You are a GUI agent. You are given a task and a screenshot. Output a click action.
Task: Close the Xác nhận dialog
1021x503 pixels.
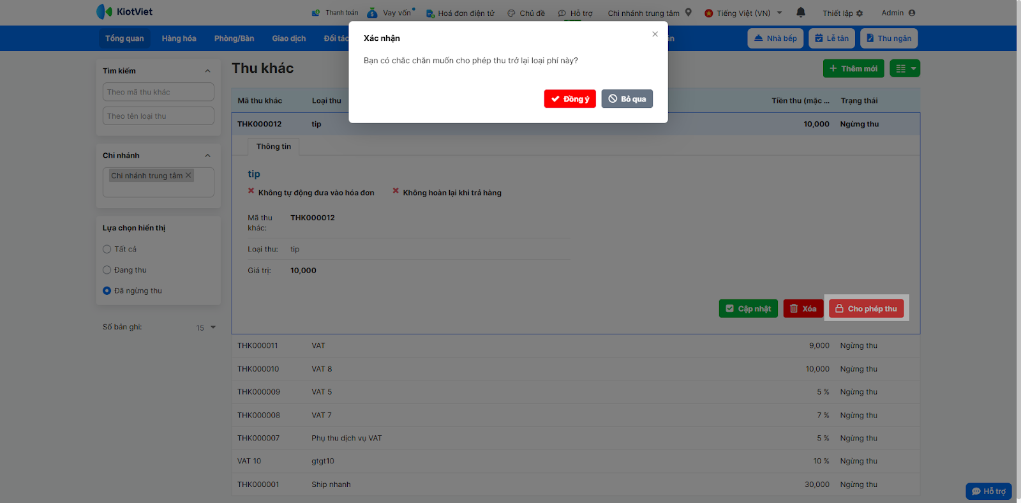[x=655, y=34]
